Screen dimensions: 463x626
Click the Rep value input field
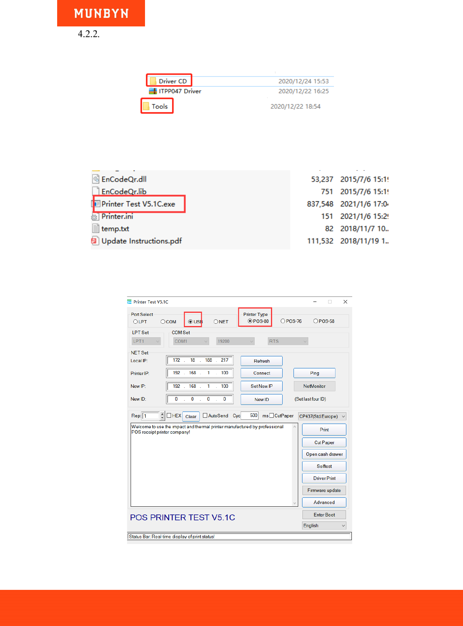coord(151,416)
